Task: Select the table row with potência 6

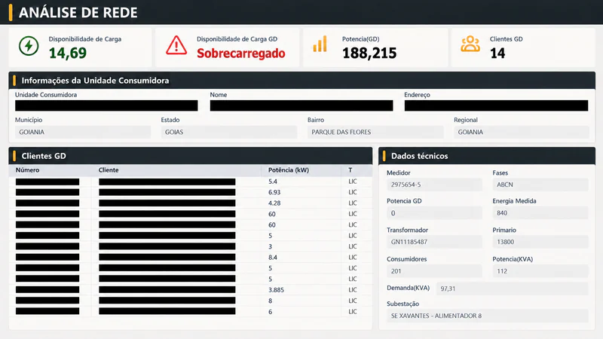Action: [x=191, y=312]
